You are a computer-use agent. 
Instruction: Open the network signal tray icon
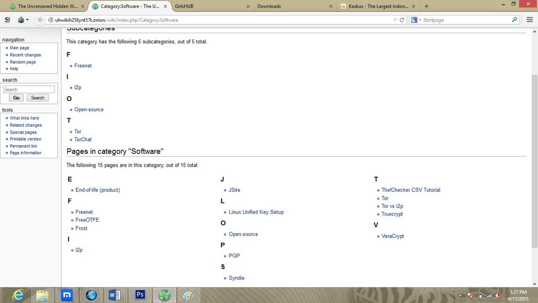(489, 296)
